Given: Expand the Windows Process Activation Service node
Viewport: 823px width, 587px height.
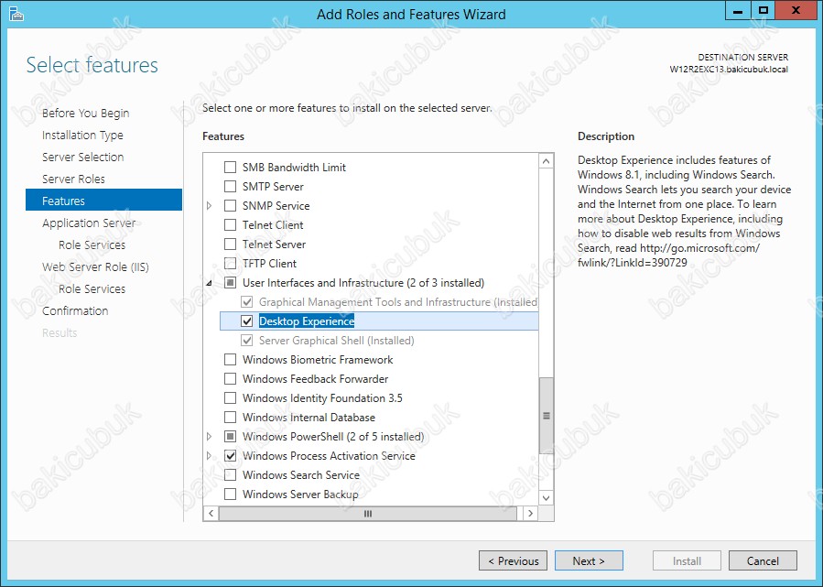Looking at the screenshot, I should [210, 456].
